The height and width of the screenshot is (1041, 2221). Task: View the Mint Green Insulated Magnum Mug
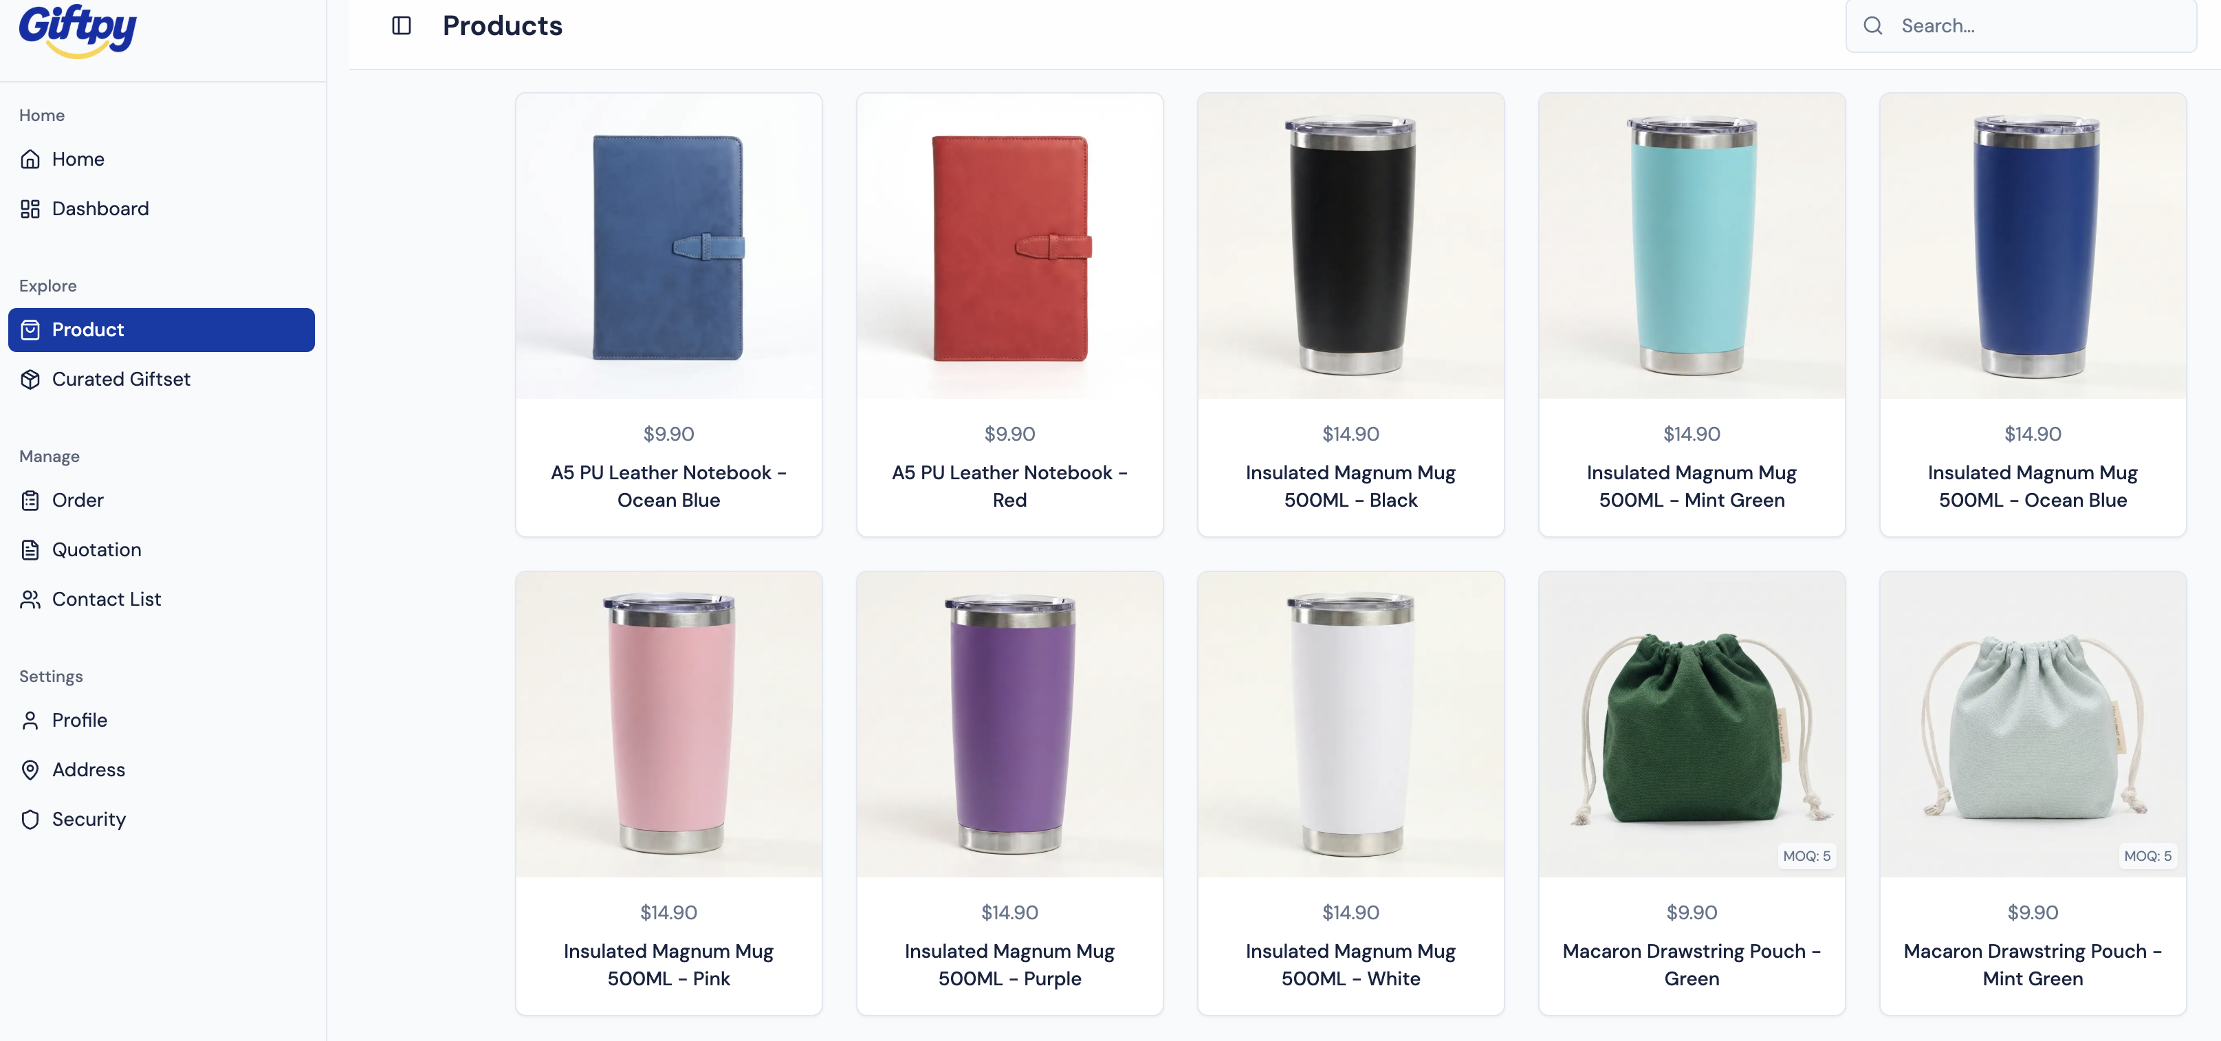(1692, 315)
